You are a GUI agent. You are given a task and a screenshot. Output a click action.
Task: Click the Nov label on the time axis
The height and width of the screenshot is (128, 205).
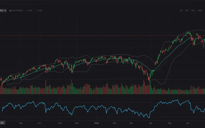tap(60, 123)
